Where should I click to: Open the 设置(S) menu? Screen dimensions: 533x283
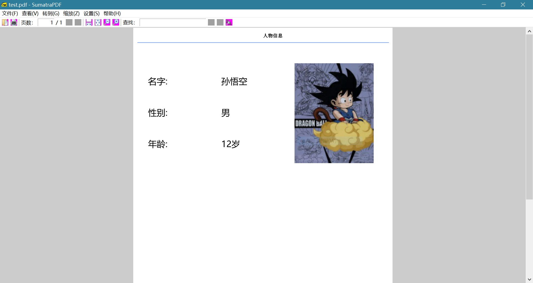point(91,14)
